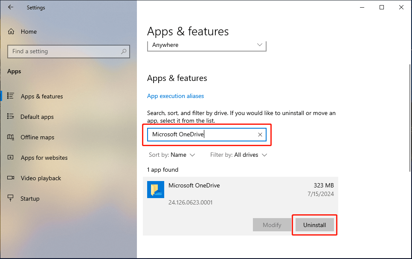Screen dimensions: 412x259
Task: Open Apps for websites settings
Action: [68, 158]
